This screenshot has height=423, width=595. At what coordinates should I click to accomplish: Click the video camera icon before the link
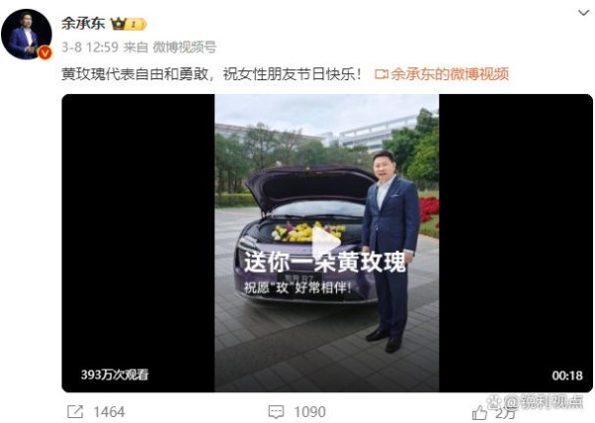pyautogui.click(x=381, y=74)
